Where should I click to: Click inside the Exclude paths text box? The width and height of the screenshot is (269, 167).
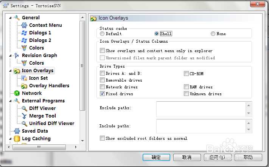coord(201,109)
